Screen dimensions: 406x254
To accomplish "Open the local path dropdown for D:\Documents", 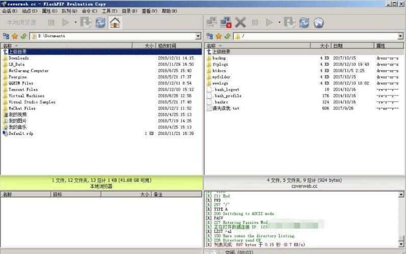I will tap(198, 36).
